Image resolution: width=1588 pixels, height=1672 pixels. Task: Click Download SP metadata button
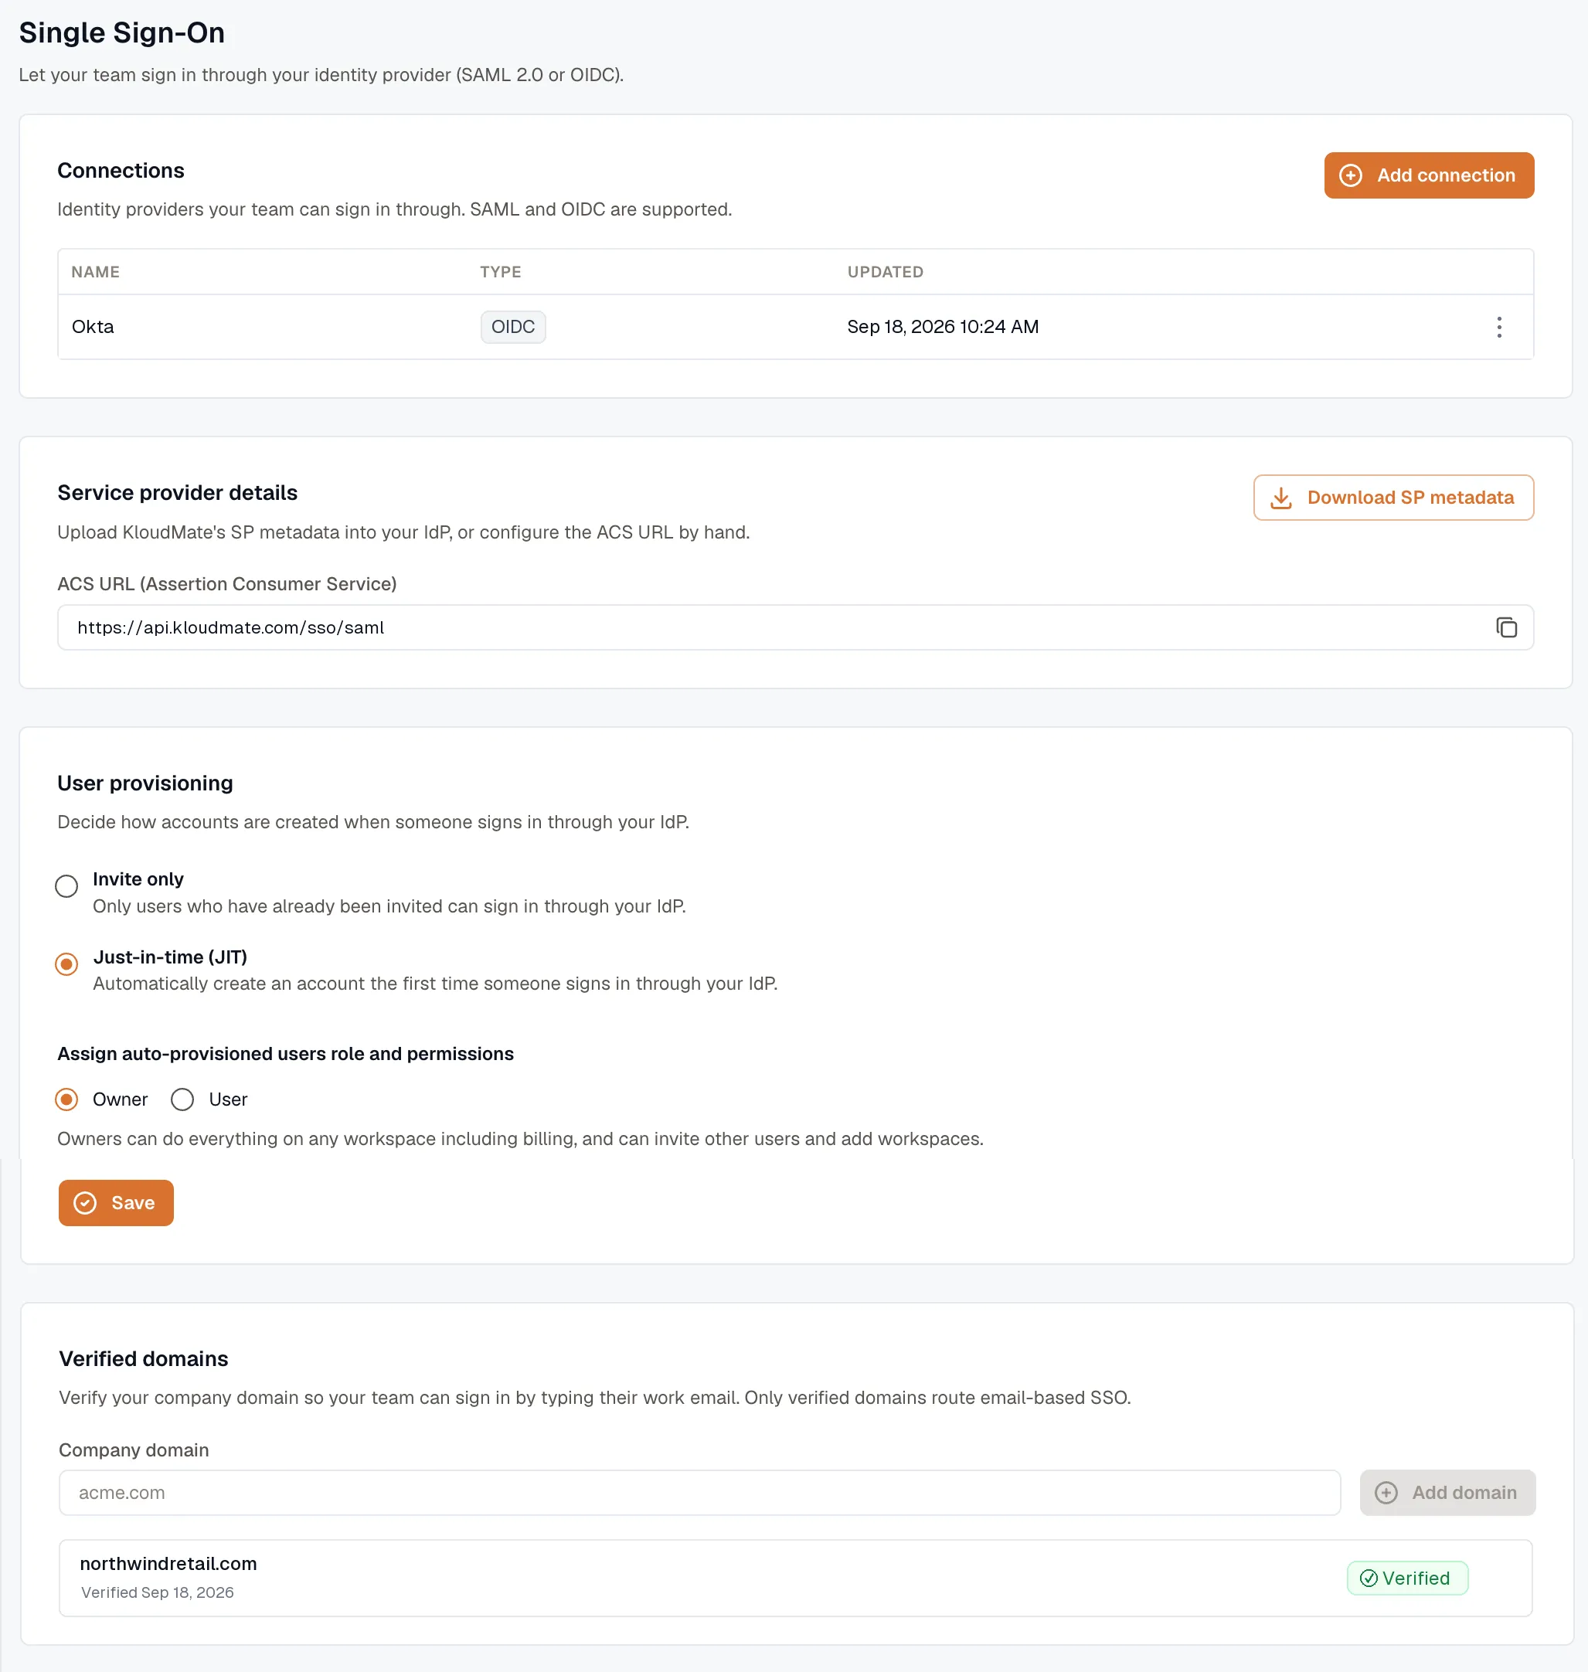1392,498
